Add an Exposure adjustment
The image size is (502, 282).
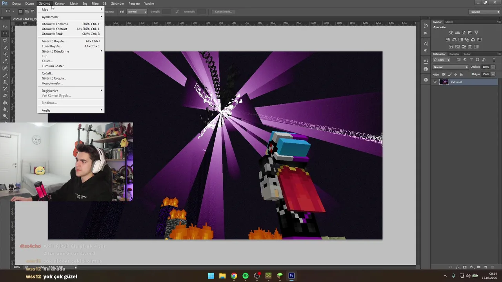point(470,33)
